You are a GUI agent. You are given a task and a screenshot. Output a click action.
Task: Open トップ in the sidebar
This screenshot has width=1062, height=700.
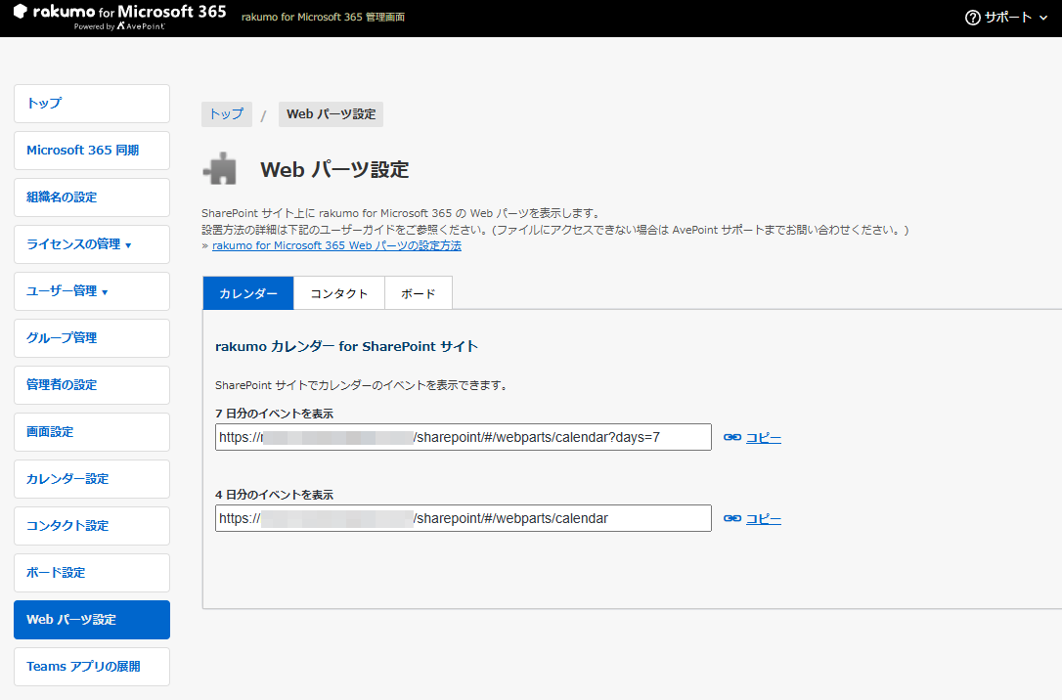tap(92, 104)
